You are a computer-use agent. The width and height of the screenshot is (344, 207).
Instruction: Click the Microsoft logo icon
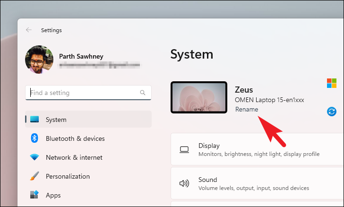[332, 83]
